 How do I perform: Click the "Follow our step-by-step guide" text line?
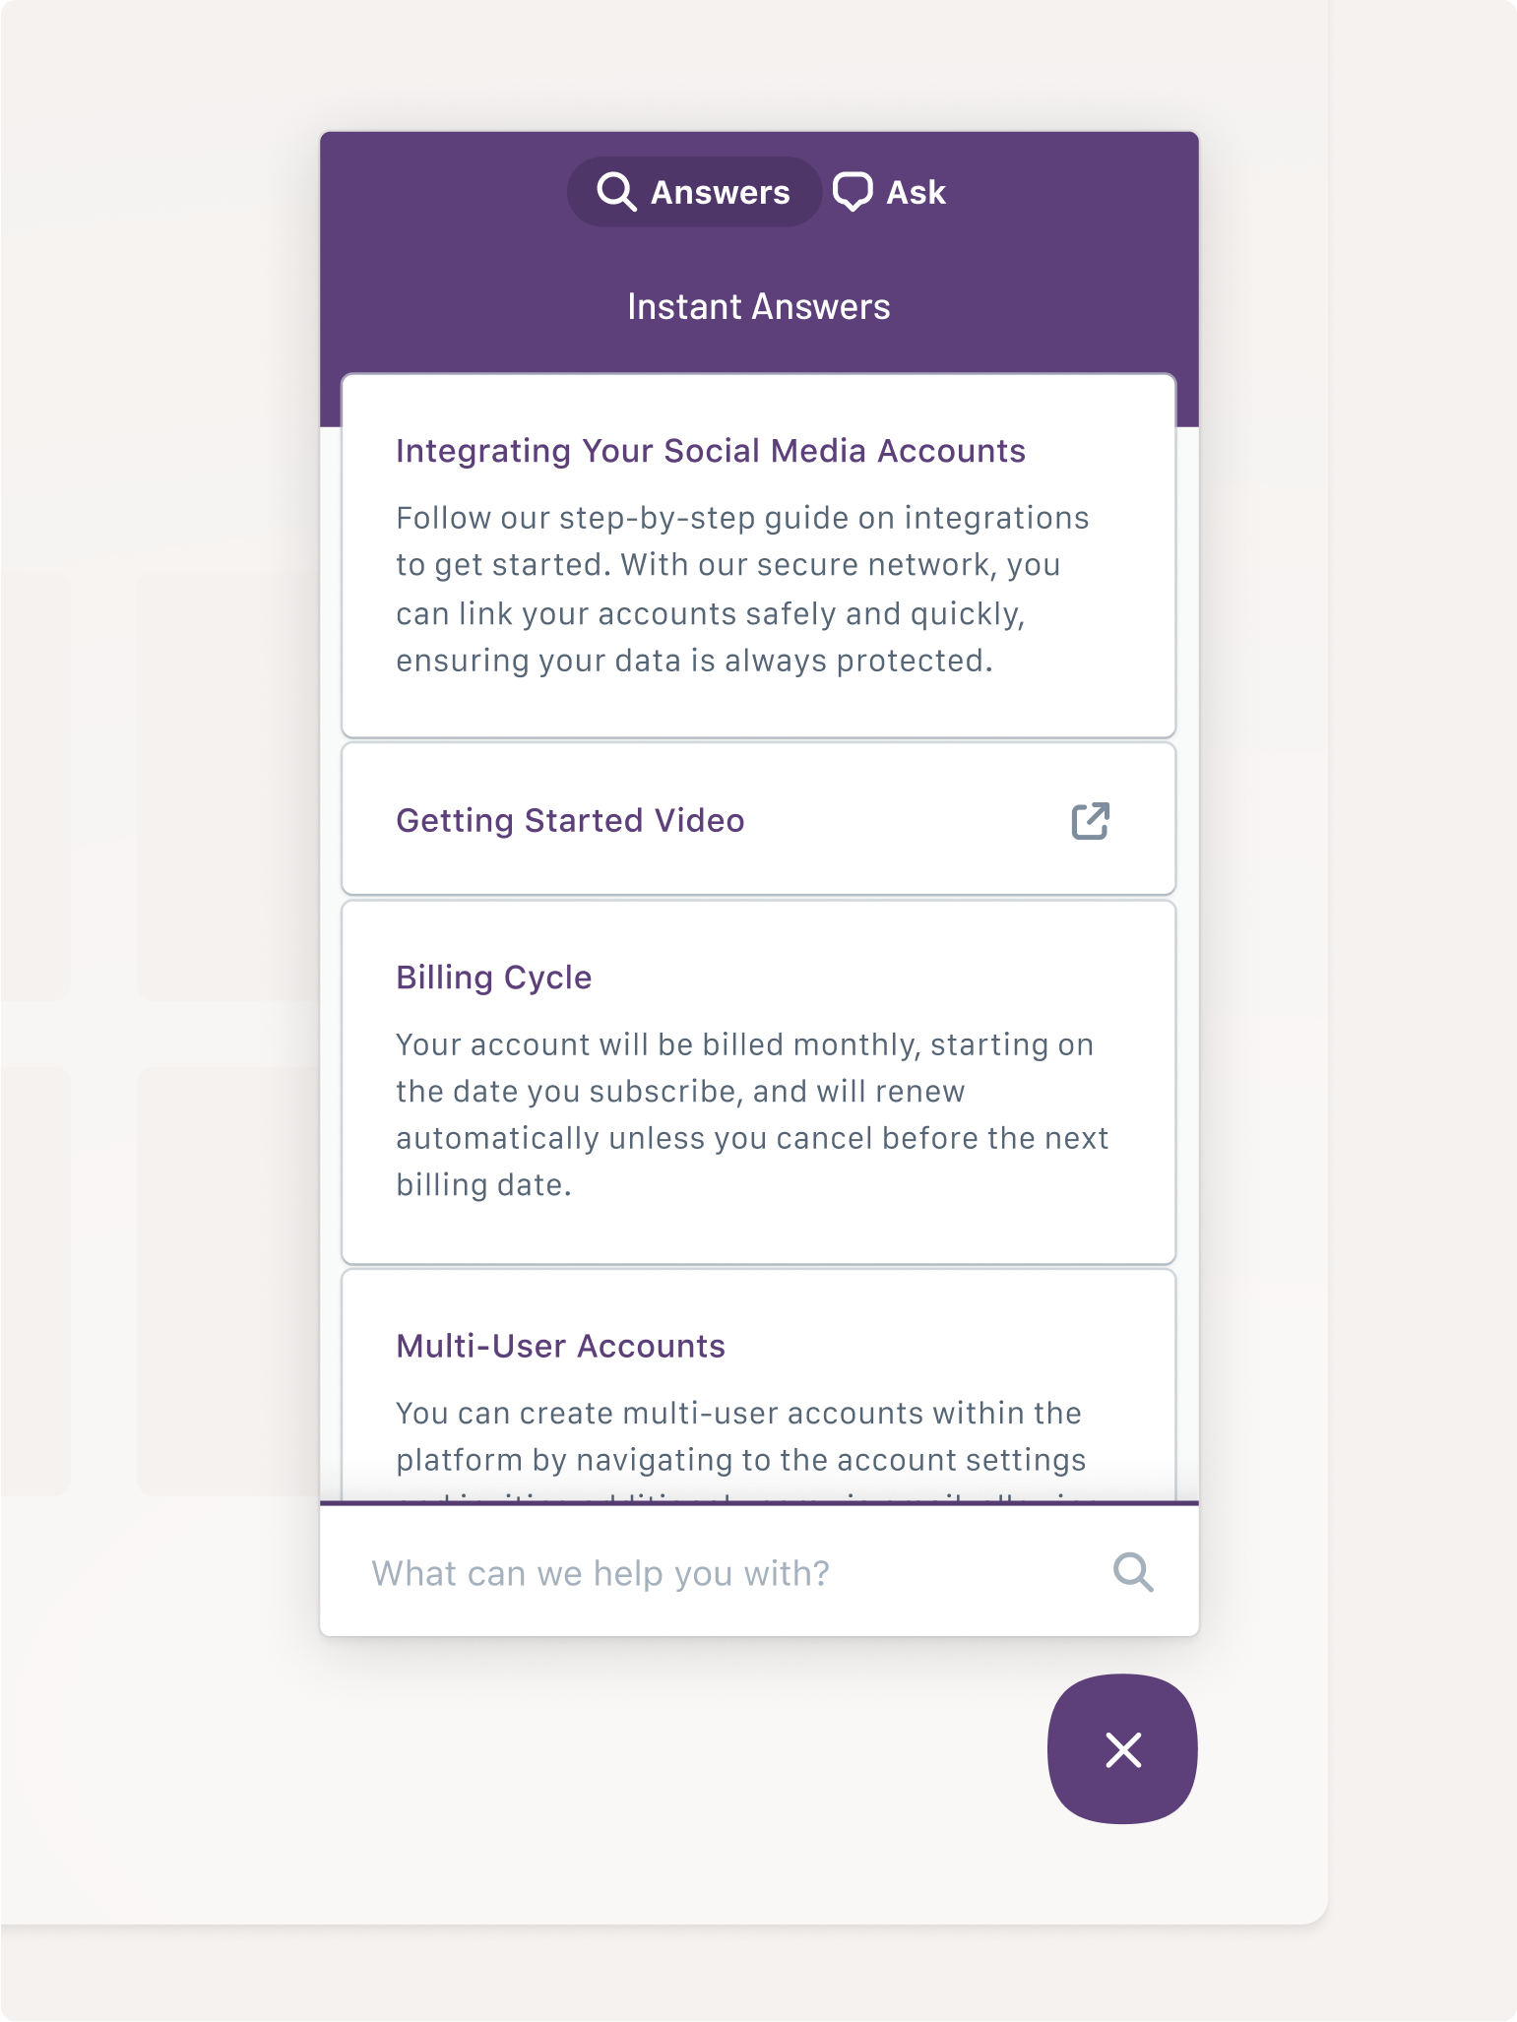coord(742,518)
